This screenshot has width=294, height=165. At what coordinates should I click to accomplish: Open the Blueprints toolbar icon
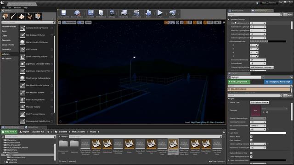click(124, 13)
